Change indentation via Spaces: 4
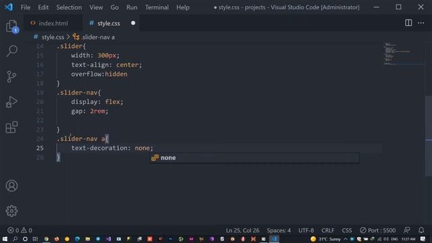This screenshot has width=432, height=243. [279, 230]
